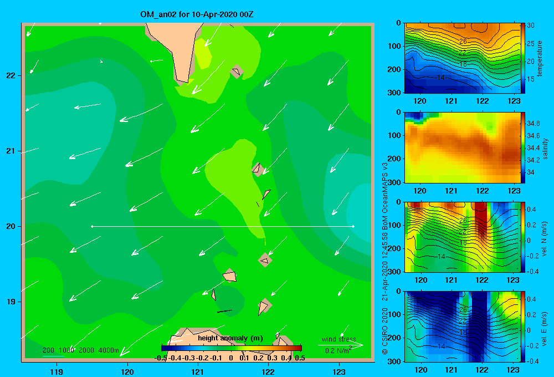Click latitude label 19 on map axis
This screenshot has height=377, width=554.
11,302
